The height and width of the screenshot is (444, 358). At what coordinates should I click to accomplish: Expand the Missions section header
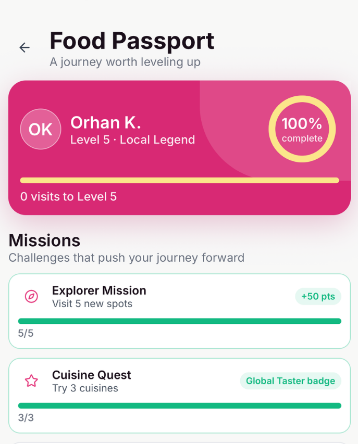click(x=44, y=240)
